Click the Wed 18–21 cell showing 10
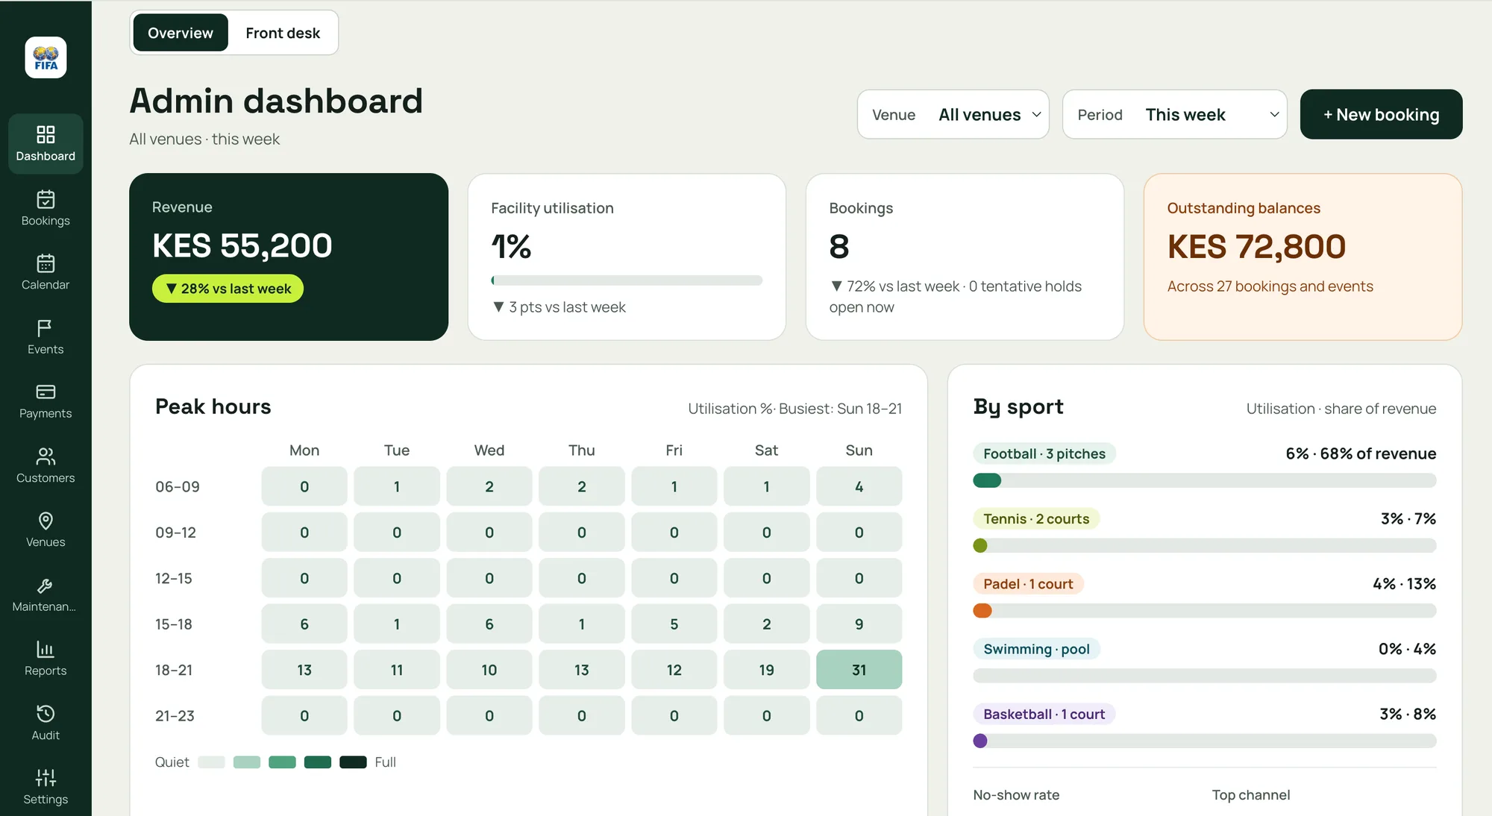This screenshot has width=1492, height=816. click(x=489, y=670)
